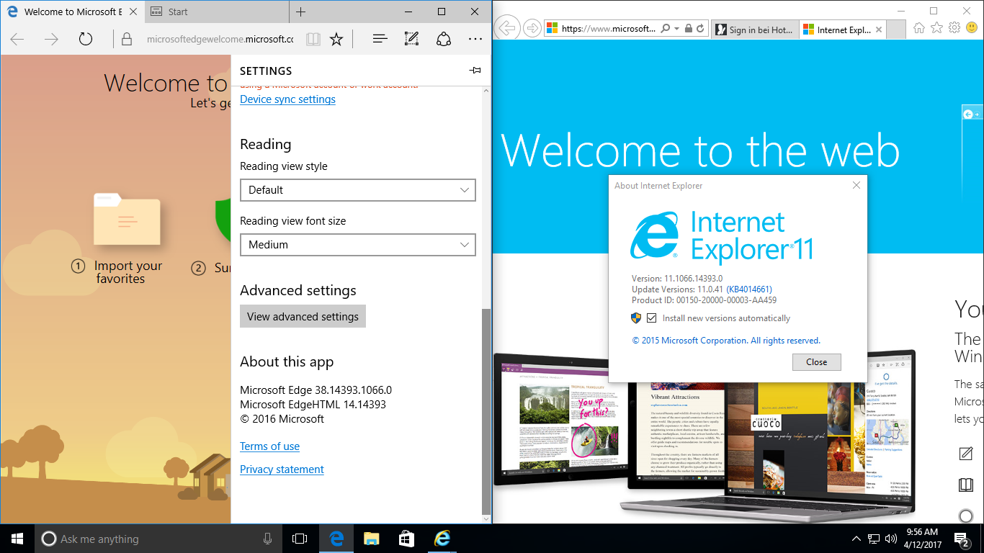Open Action Center notifications
The height and width of the screenshot is (553, 984).
point(962,539)
